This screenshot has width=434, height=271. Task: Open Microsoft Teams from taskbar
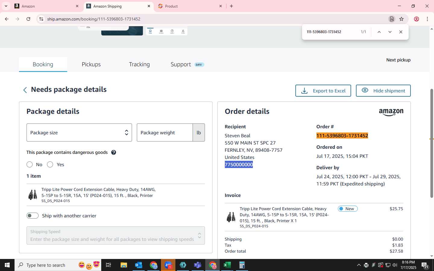pos(198,265)
